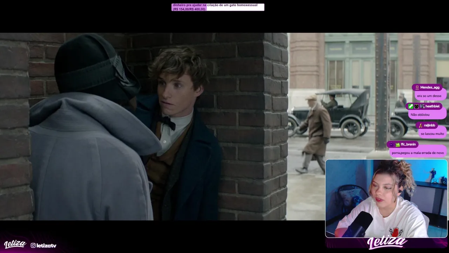Click the message 'Não obliviou'
This screenshot has height=253, width=449.
420,115
